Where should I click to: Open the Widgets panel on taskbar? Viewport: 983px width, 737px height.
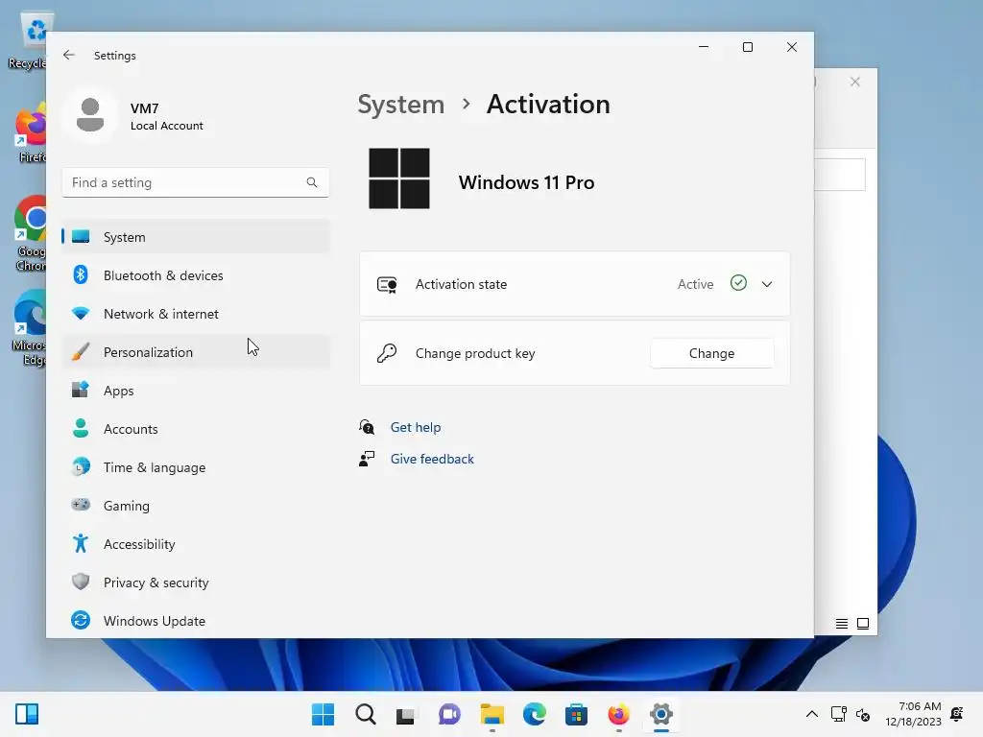tap(27, 714)
